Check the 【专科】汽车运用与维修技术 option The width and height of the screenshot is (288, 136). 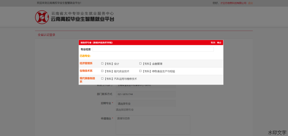tap(102, 78)
